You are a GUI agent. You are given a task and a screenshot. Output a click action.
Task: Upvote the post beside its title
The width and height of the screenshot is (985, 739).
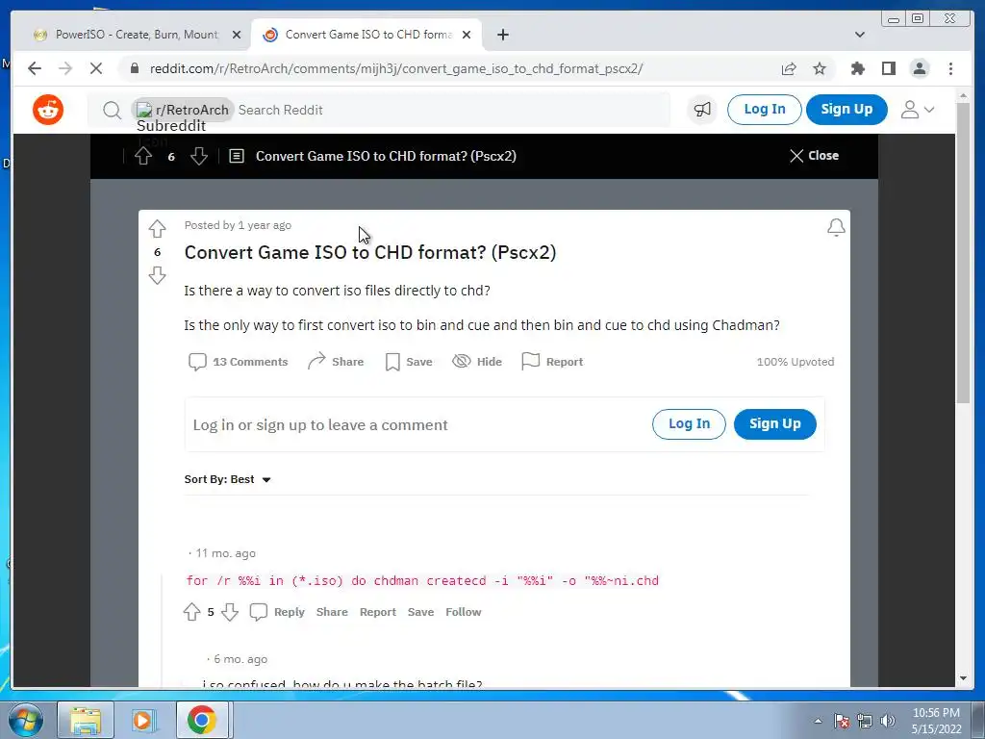click(x=157, y=229)
